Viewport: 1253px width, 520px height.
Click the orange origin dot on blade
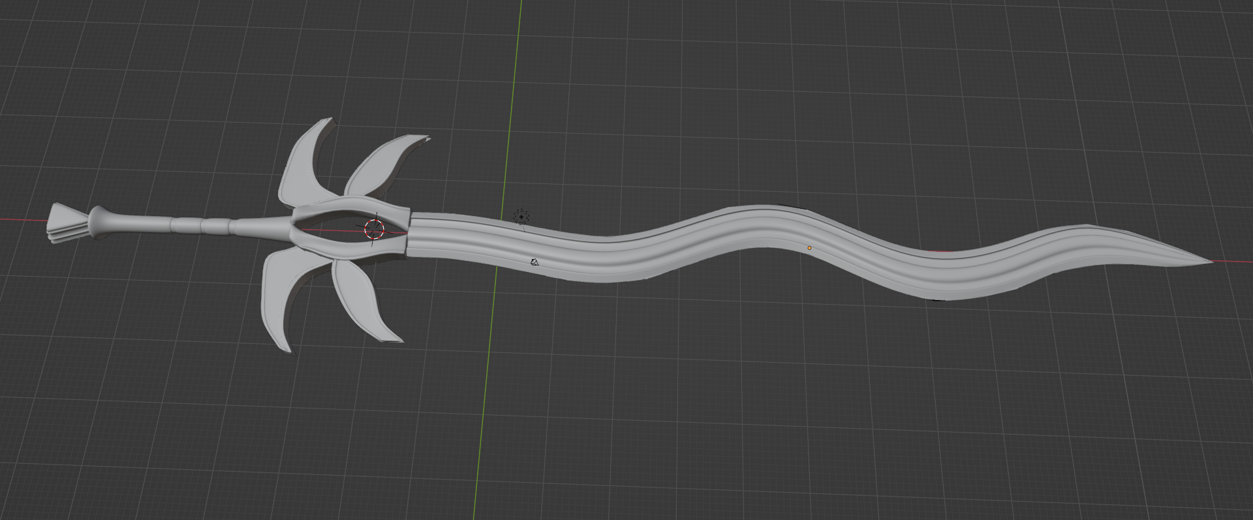(809, 248)
